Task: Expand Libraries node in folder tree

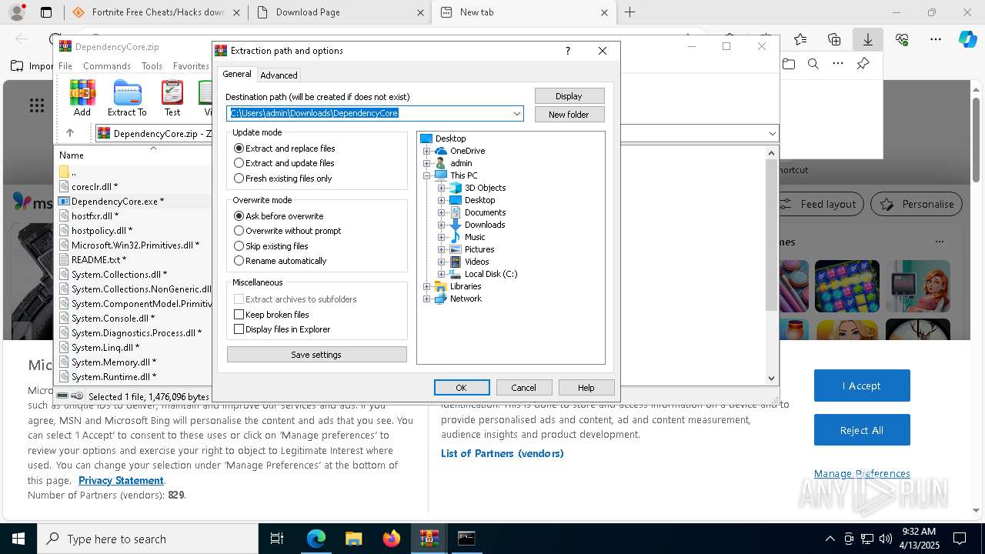Action: click(x=427, y=286)
